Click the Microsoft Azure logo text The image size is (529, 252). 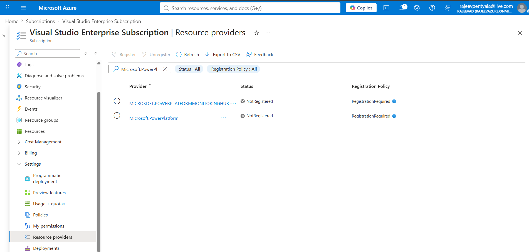coord(58,8)
